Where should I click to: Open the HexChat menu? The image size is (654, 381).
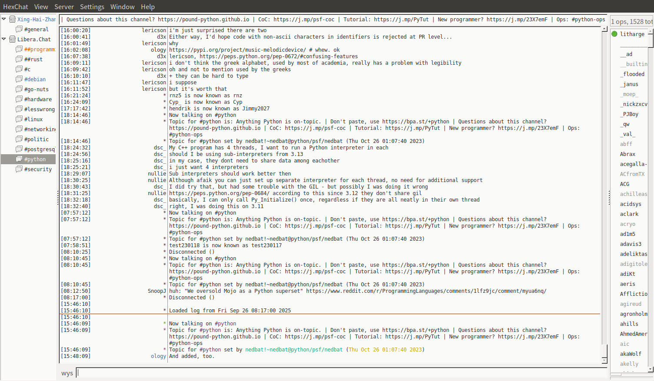coord(15,7)
